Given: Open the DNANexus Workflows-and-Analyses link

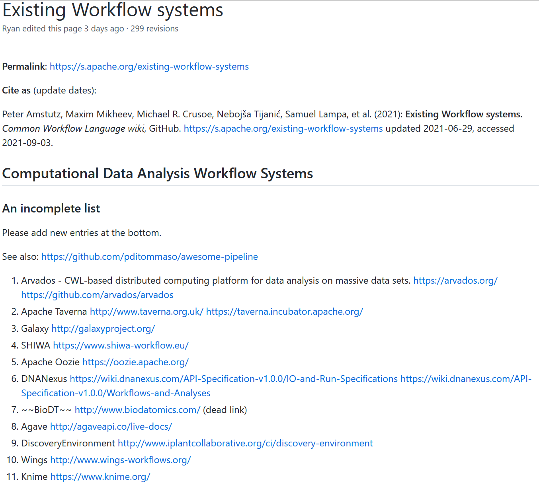Looking at the screenshot, I should tap(116, 393).
